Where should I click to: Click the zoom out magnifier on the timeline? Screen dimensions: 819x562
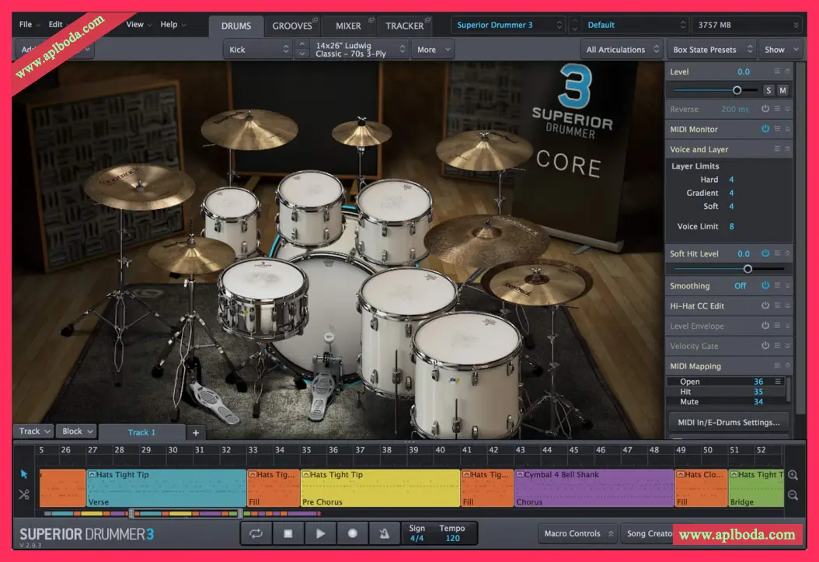(793, 493)
